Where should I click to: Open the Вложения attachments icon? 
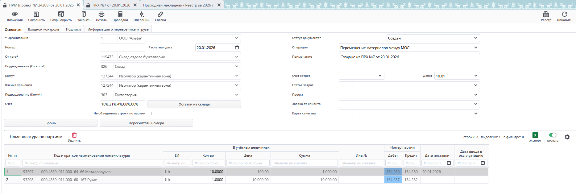[x=15, y=14]
